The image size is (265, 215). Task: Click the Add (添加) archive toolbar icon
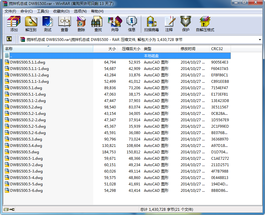14,24
